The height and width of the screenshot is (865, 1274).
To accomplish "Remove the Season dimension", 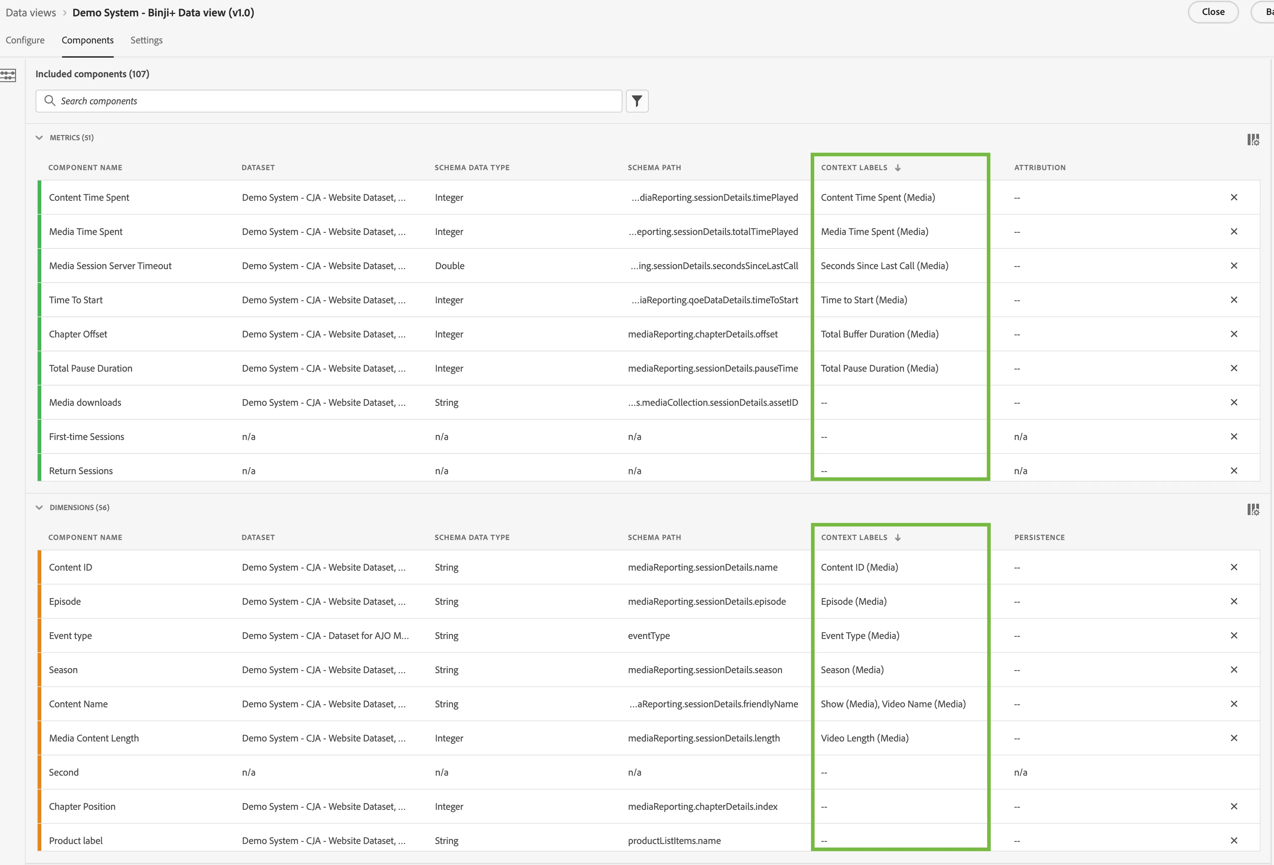I will tap(1234, 670).
